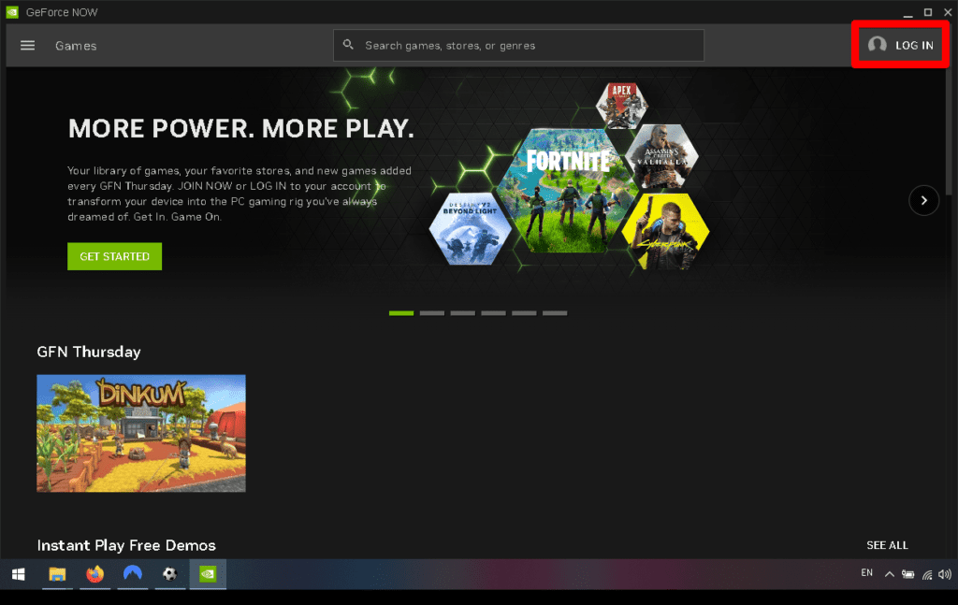Click the battery/power tray icon
This screenshot has height=605, width=958.
(907, 574)
